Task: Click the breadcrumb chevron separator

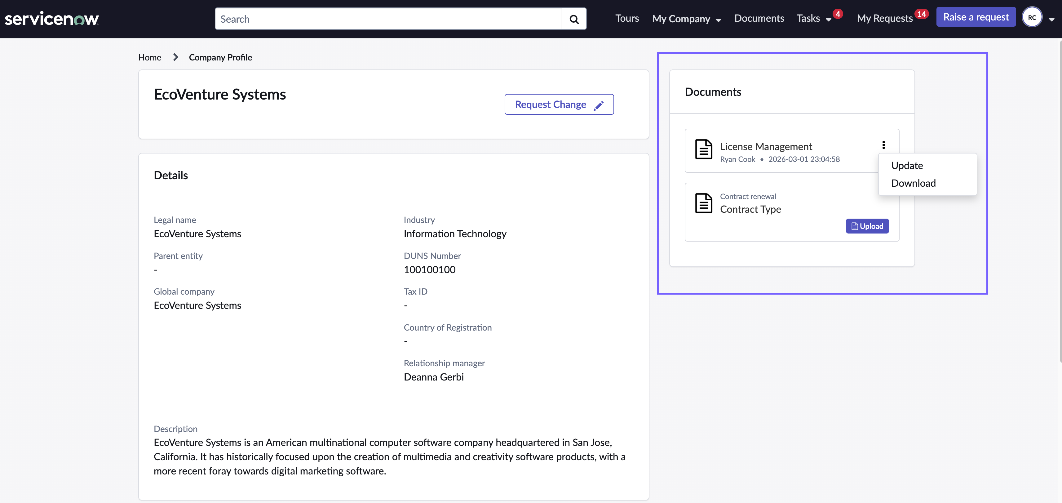Action: 176,57
